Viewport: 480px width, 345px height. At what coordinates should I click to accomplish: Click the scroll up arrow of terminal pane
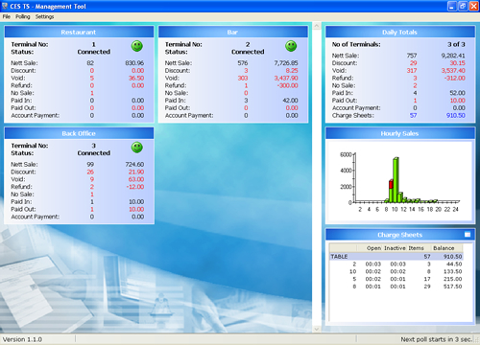click(317, 26)
